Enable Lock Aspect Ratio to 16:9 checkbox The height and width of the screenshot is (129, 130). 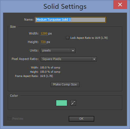[x=68, y=38]
